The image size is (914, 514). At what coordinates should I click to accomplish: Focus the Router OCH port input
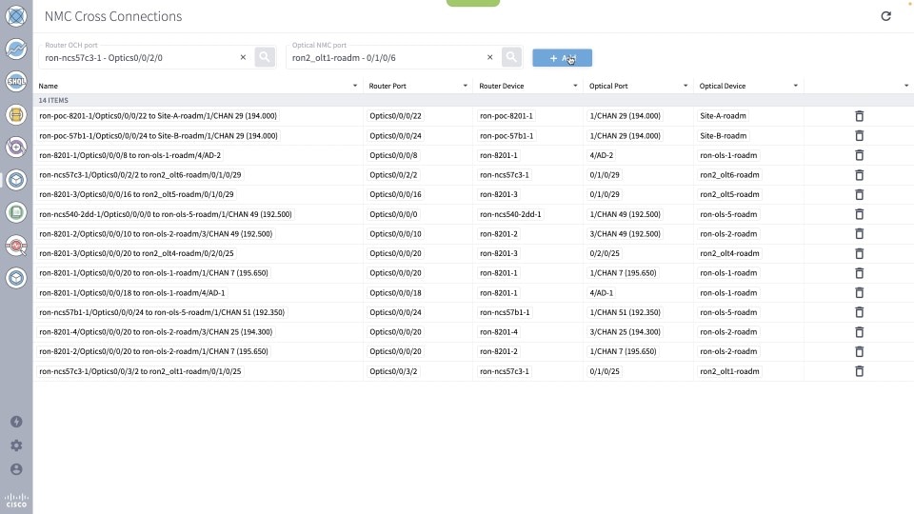point(140,58)
